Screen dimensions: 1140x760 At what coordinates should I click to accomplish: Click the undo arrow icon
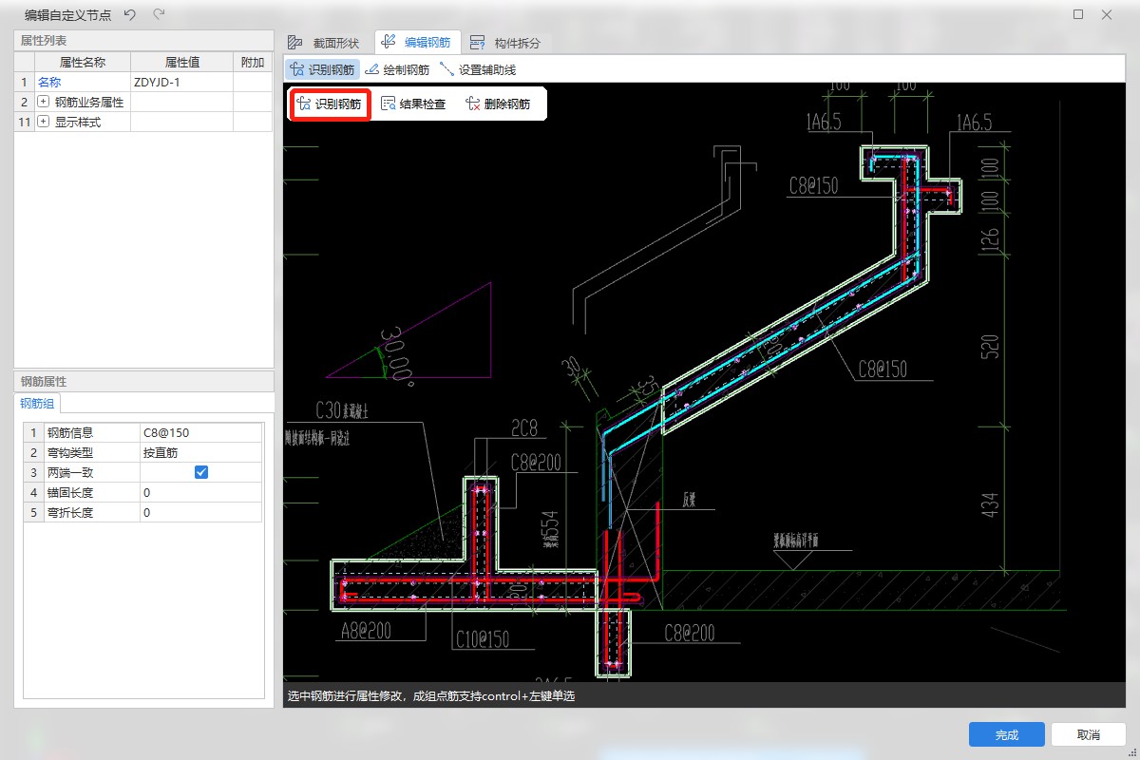[130, 14]
